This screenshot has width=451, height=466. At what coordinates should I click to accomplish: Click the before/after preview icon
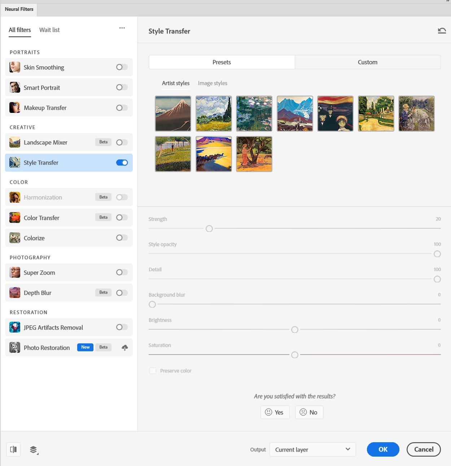13,449
